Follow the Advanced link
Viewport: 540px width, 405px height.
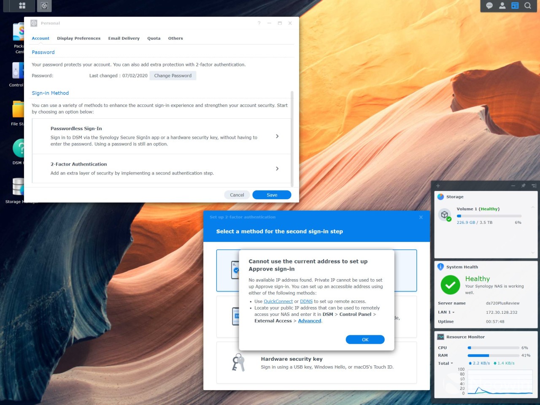(310, 321)
